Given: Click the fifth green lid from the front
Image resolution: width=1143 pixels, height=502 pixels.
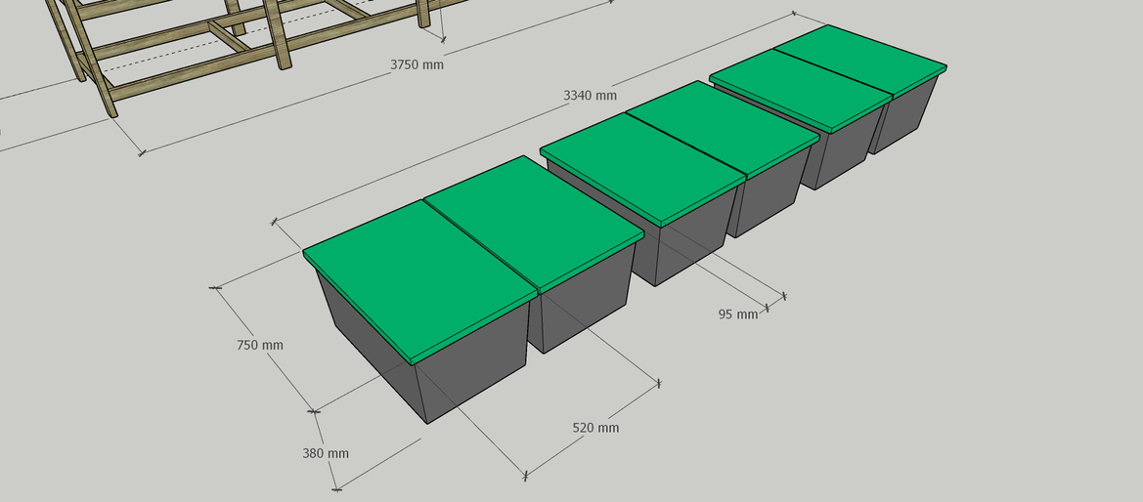Looking at the screenshot, I should pos(801,88).
